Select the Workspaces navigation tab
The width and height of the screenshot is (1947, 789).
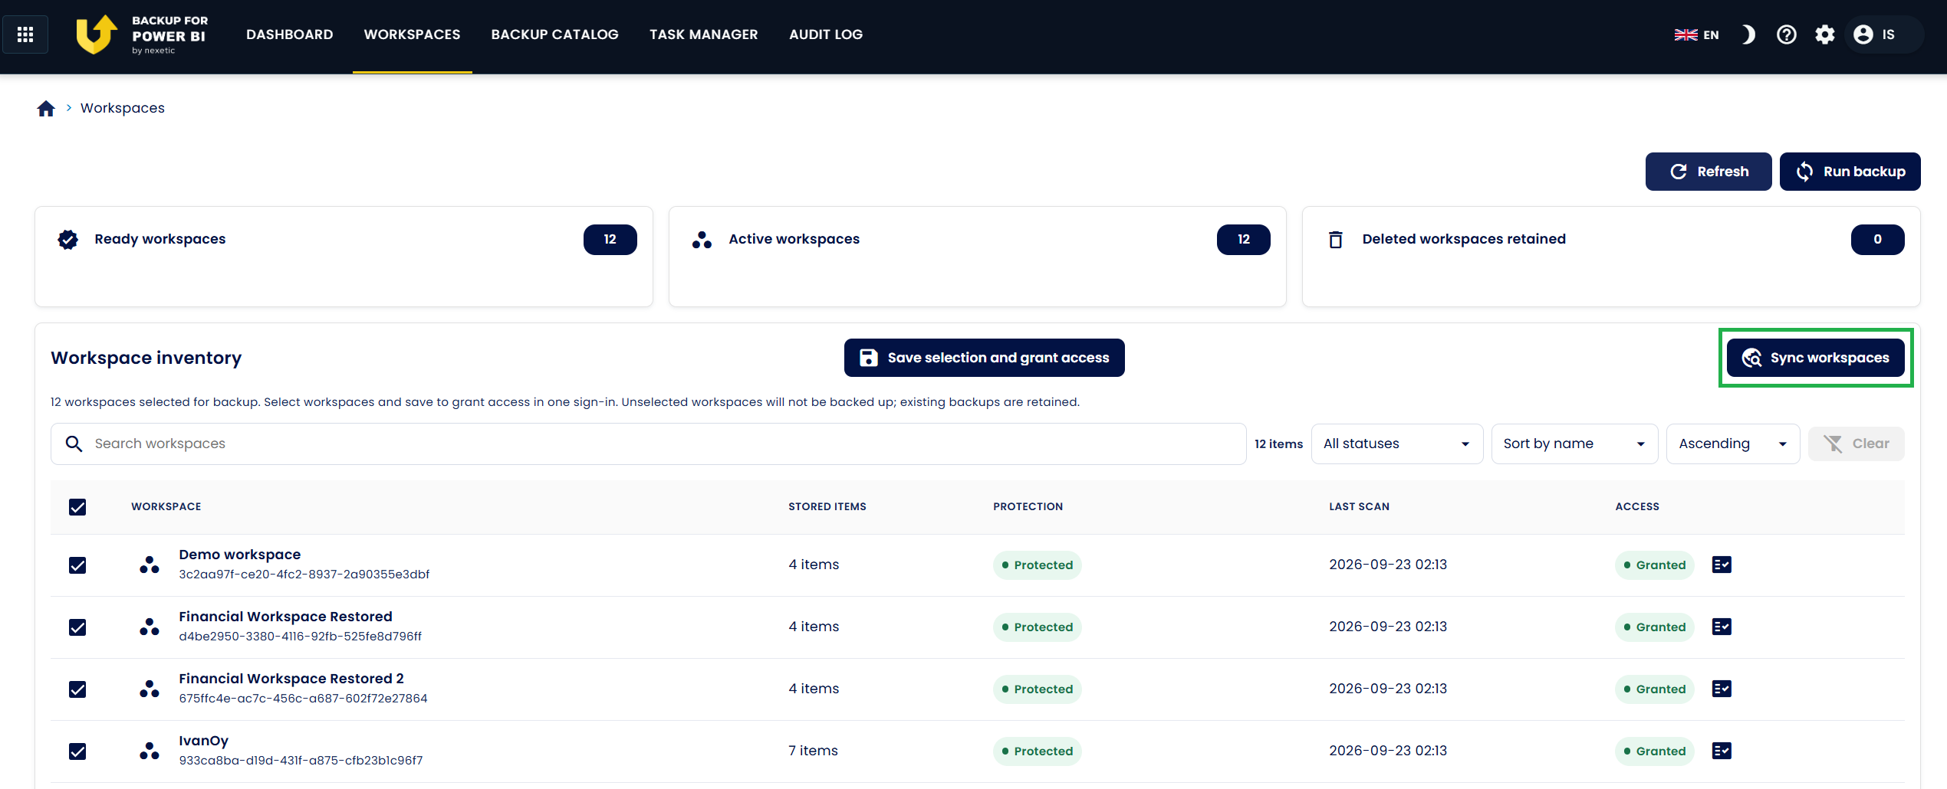[412, 34]
